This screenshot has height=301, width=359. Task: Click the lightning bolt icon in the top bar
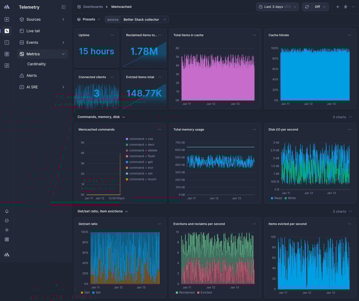(346, 6)
